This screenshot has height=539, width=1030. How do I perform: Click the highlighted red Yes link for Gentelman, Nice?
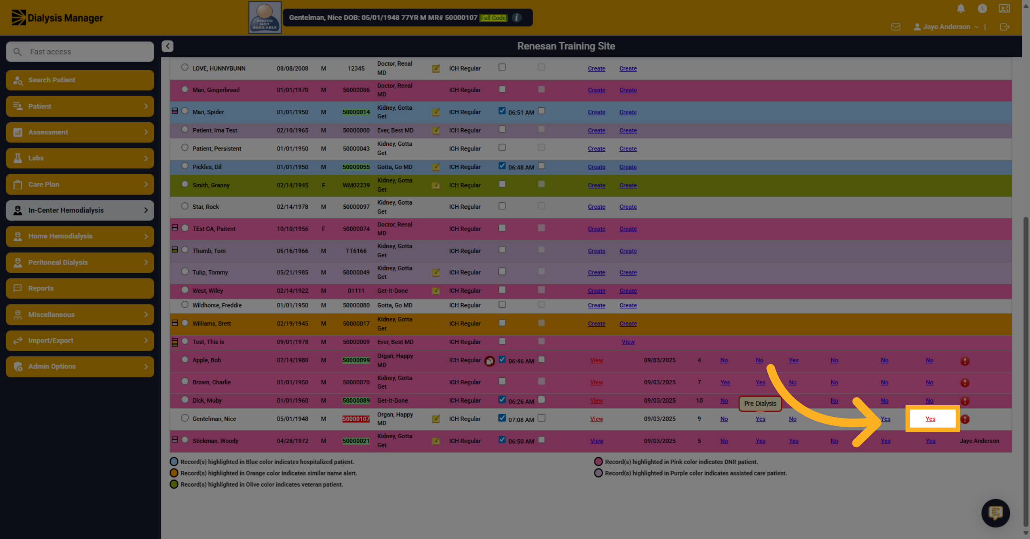pos(930,419)
